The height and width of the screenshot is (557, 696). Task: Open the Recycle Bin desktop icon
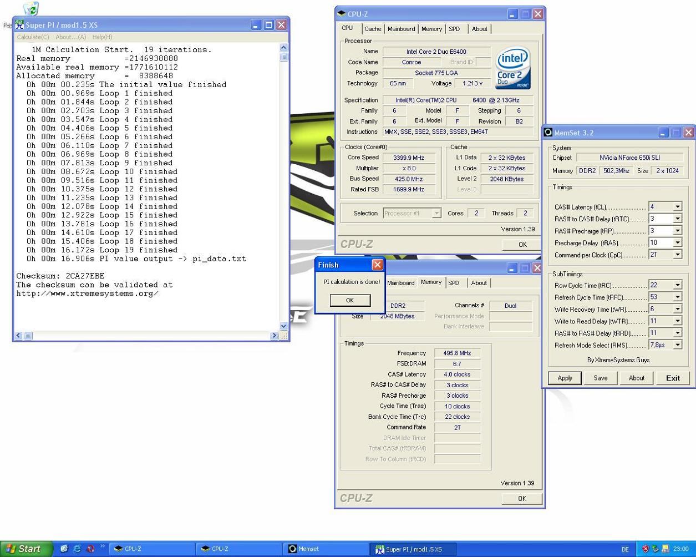click(x=32, y=9)
